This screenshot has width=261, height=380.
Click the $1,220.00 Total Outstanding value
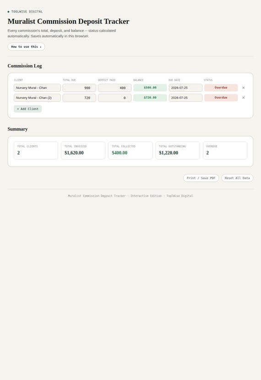pyautogui.click(x=169, y=153)
